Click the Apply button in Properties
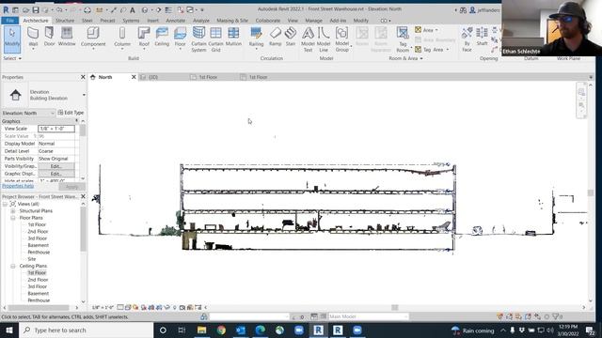The width and height of the screenshot is (602, 338). (x=71, y=187)
